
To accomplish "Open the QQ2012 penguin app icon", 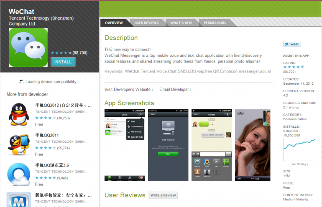I will point(19,114).
